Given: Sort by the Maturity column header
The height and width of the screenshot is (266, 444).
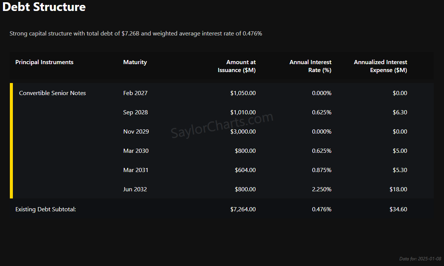Looking at the screenshot, I should pos(135,62).
